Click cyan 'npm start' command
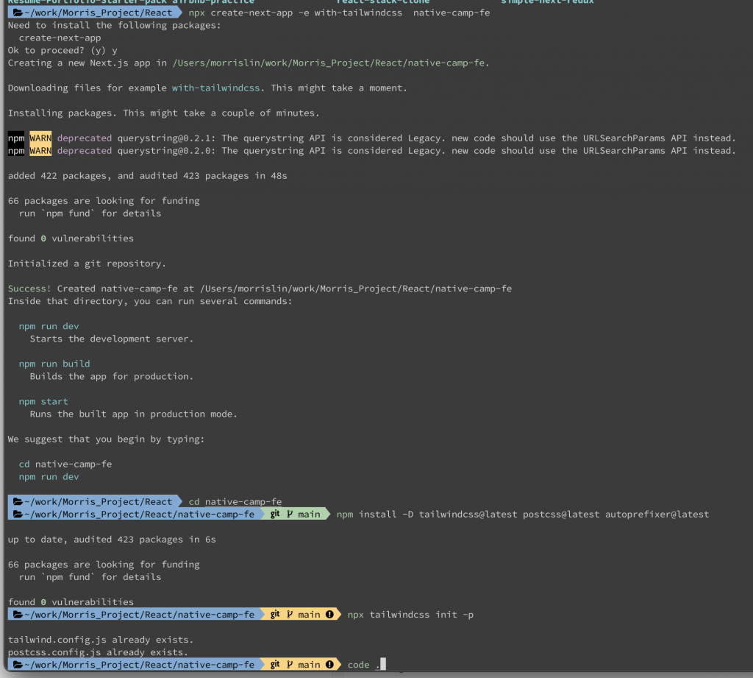This screenshot has height=678, width=753. point(43,401)
